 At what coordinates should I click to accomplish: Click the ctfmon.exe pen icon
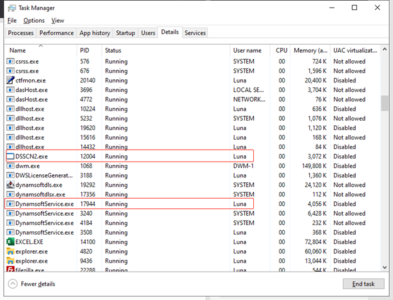click(x=10, y=81)
